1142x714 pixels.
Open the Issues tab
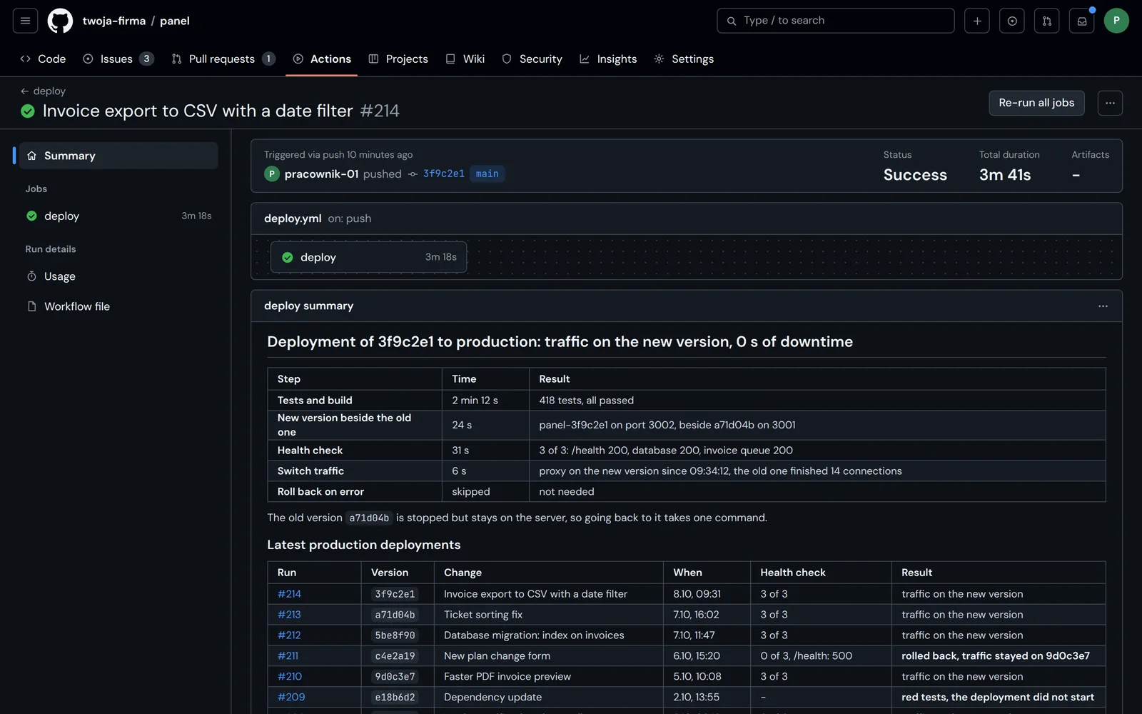coord(118,59)
